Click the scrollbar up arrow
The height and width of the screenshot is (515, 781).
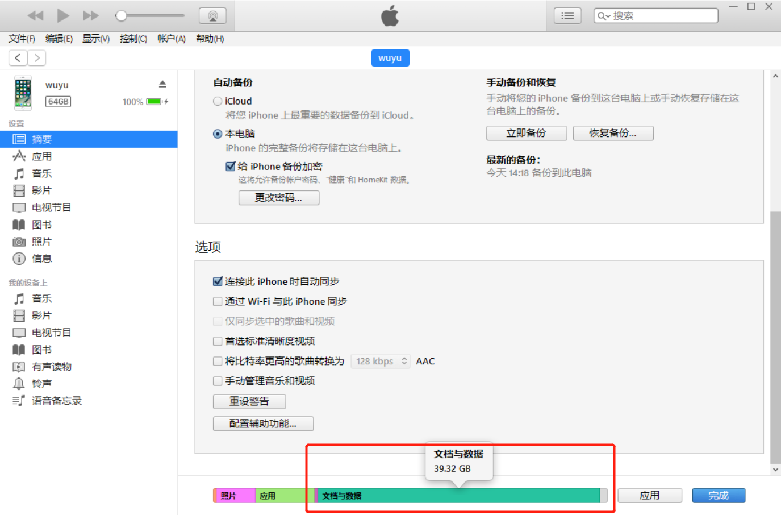point(775,76)
